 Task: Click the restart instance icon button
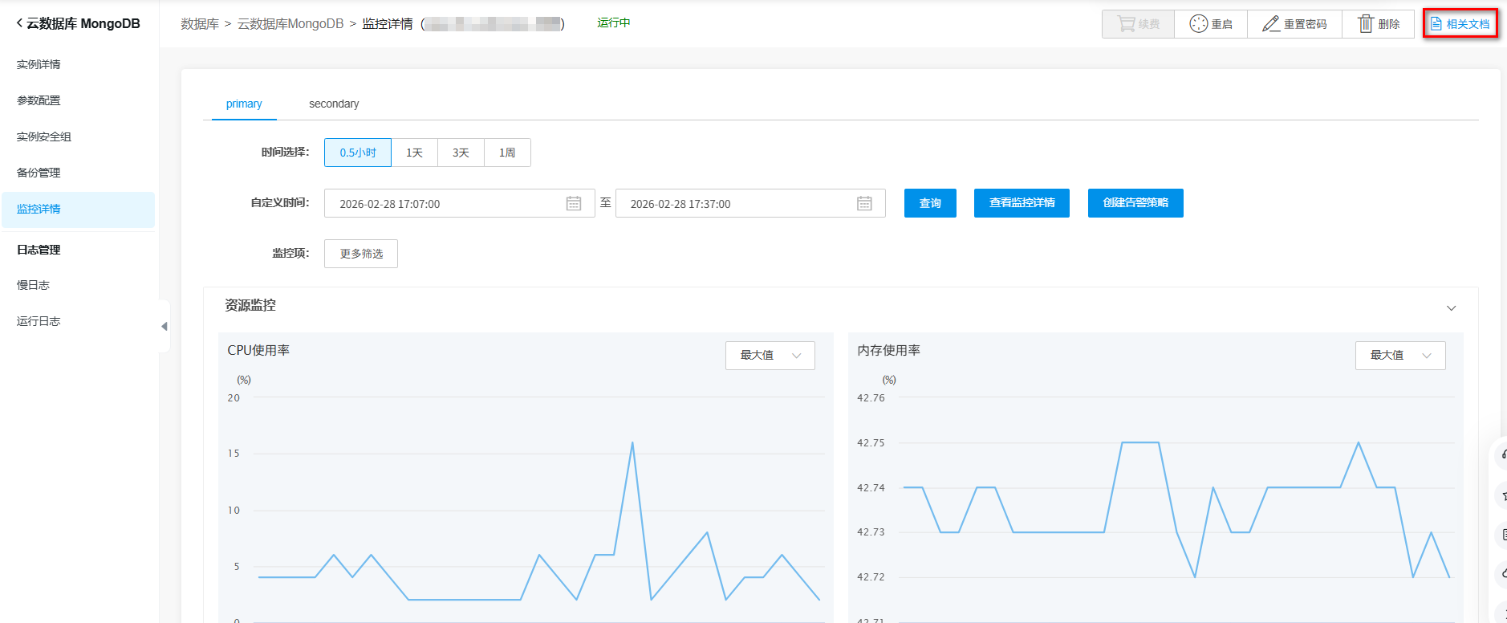click(x=1198, y=24)
